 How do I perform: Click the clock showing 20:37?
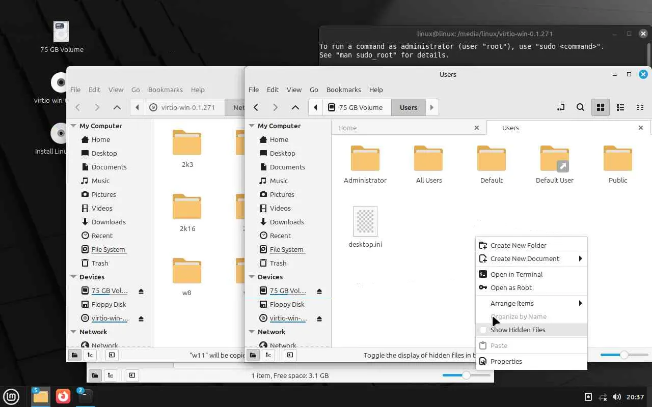pos(636,397)
